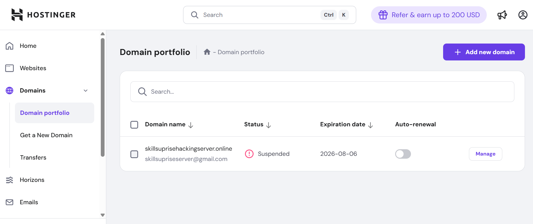The width and height of the screenshot is (533, 224).
Task: Open the user profile account icon
Action: (x=523, y=15)
